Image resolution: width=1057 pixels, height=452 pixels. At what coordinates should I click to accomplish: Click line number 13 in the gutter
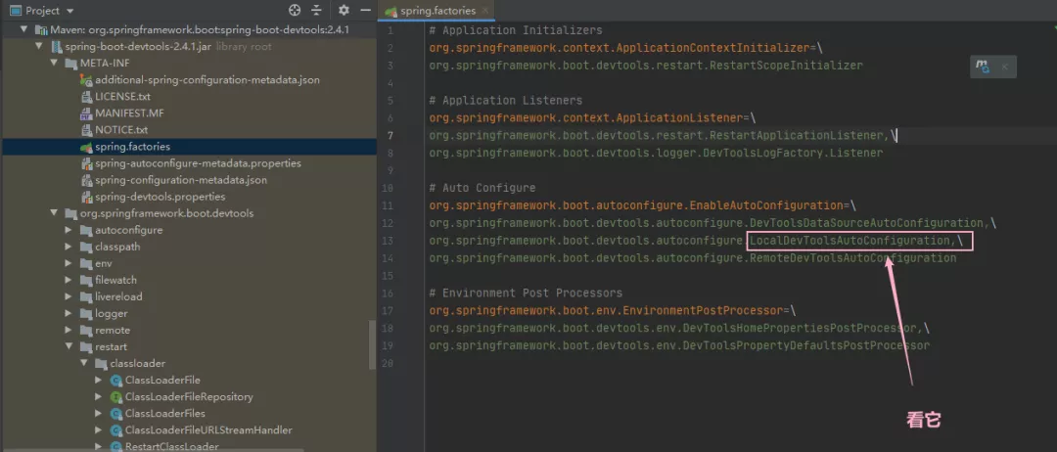pos(387,241)
